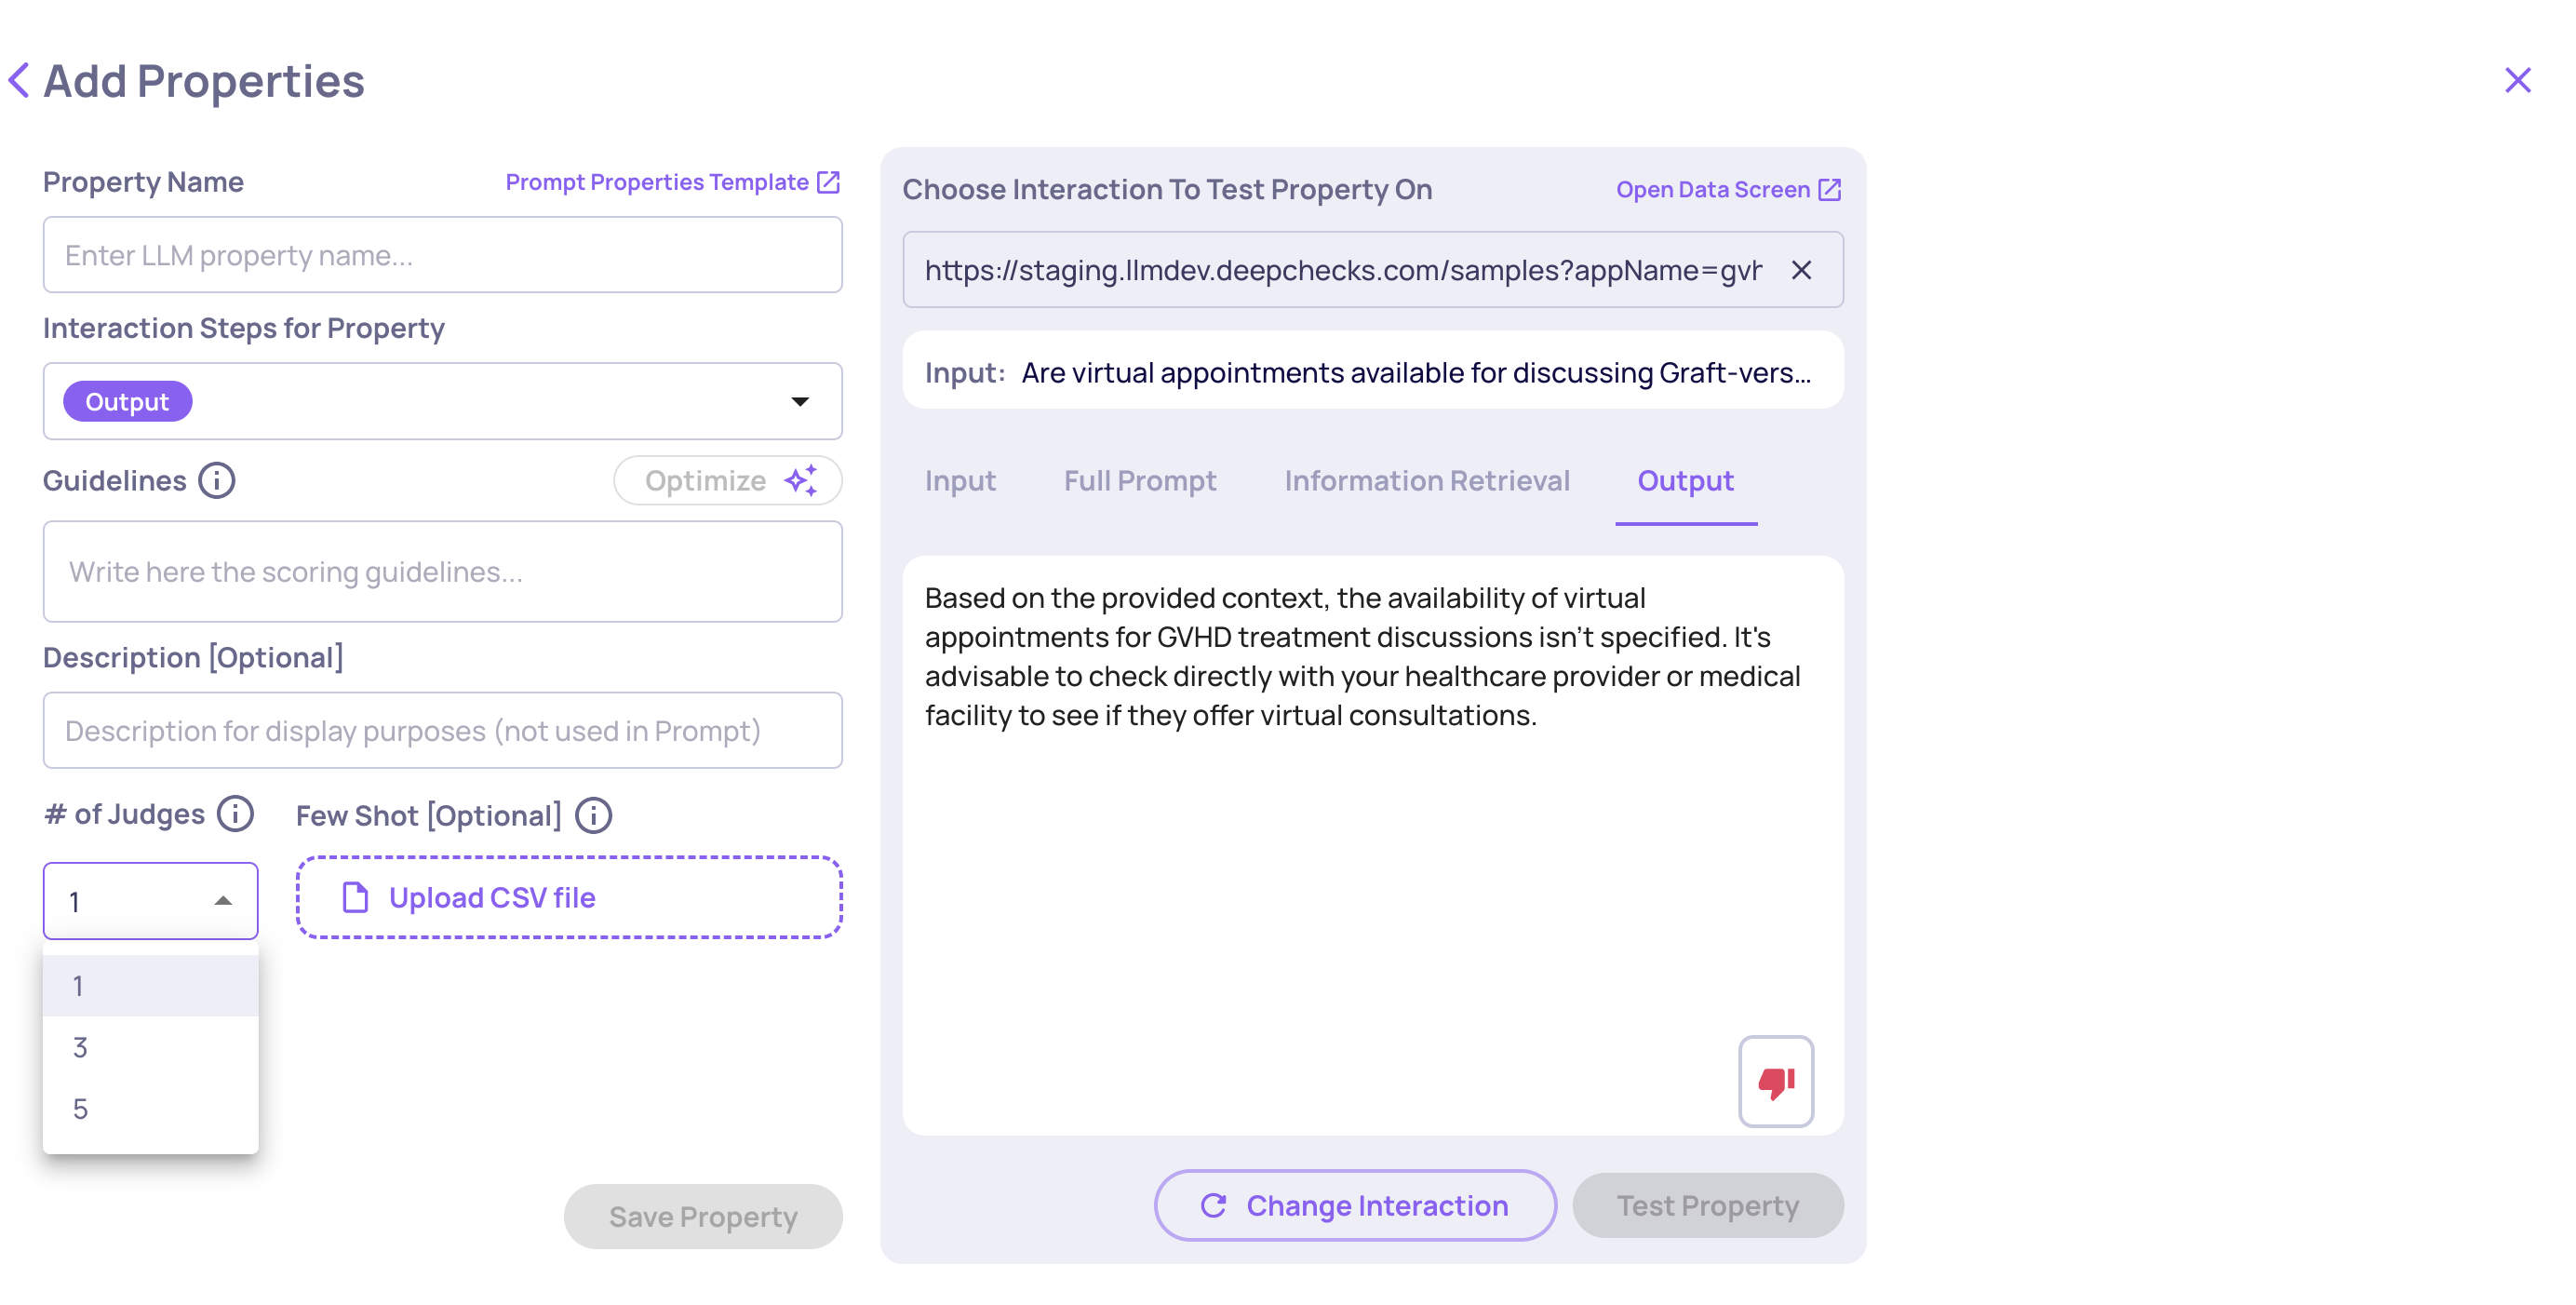Click the Few Shot info icon
Viewport: 2576px width, 1305px height.
594,816
